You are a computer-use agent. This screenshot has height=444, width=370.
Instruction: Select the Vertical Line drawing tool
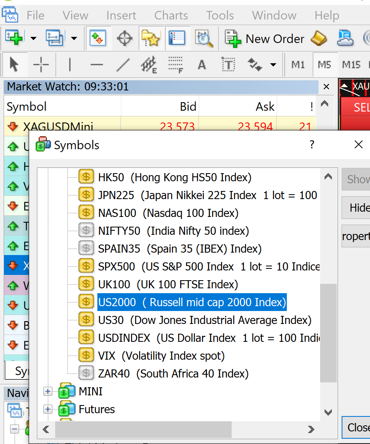tap(70, 64)
